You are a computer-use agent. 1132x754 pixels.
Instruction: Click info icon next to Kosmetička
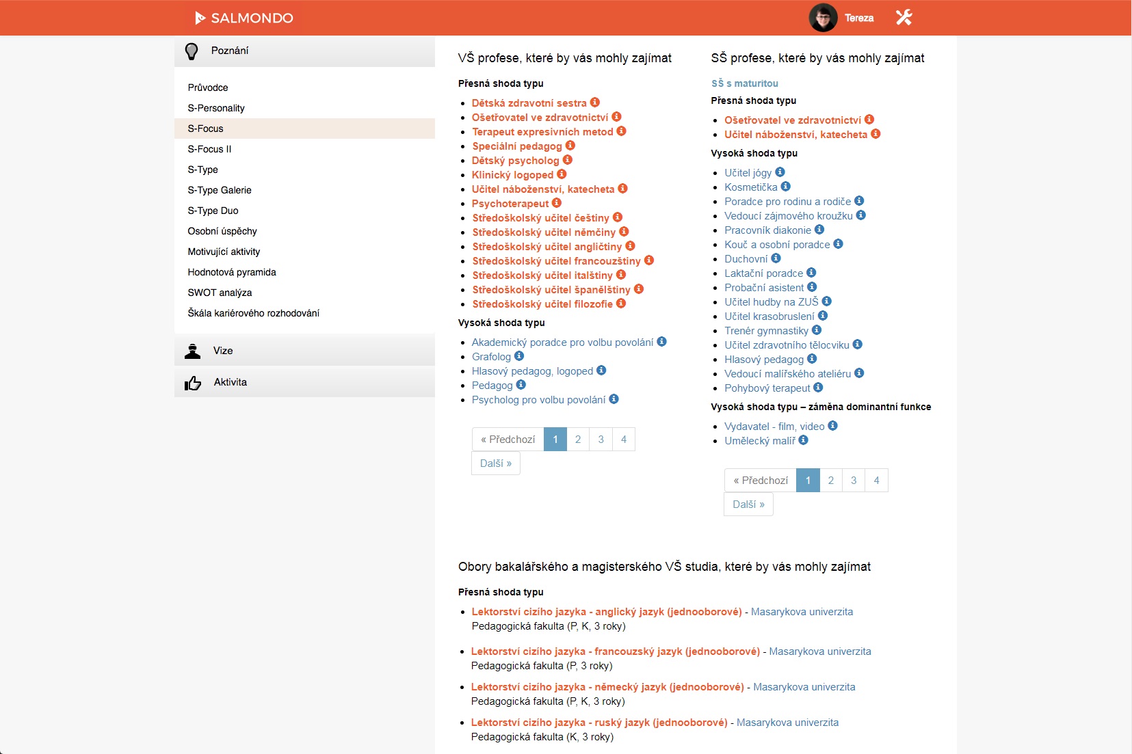[x=786, y=187]
